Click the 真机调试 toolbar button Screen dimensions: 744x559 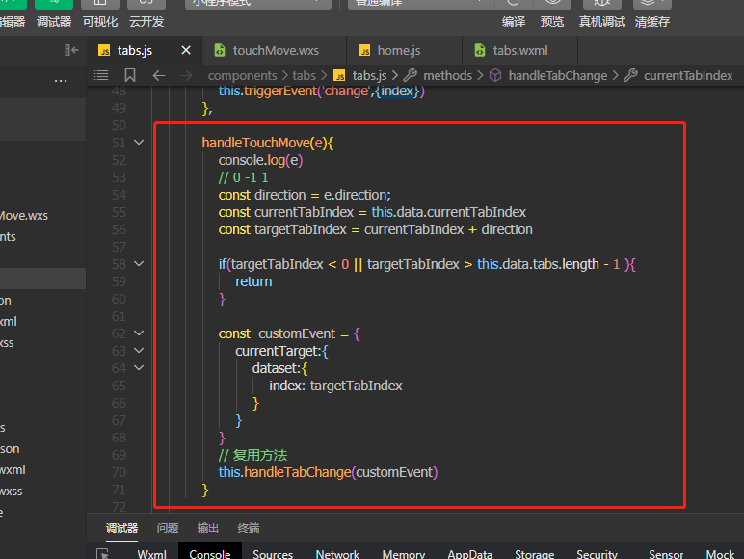point(601,21)
